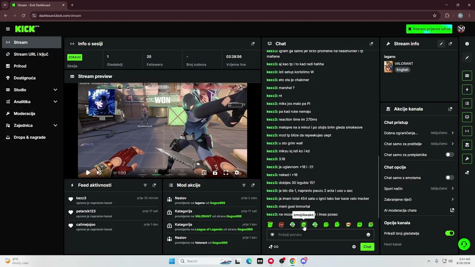Image resolution: width=475 pixels, height=267 pixels.
Task: Play the stream preview video
Action: (88, 172)
